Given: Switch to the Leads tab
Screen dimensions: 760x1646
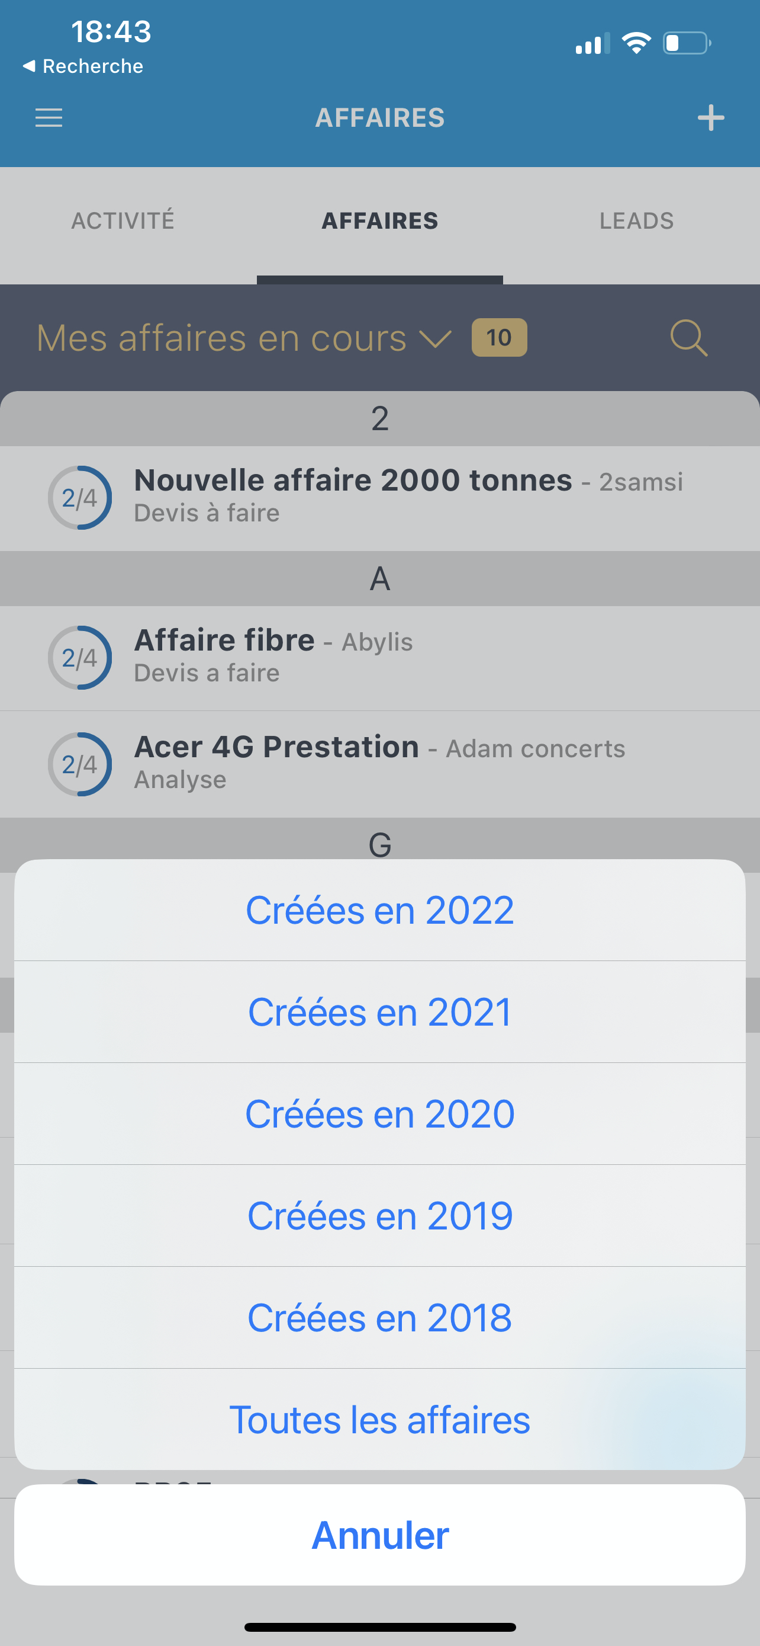Looking at the screenshot, I should tap(636, 220).
